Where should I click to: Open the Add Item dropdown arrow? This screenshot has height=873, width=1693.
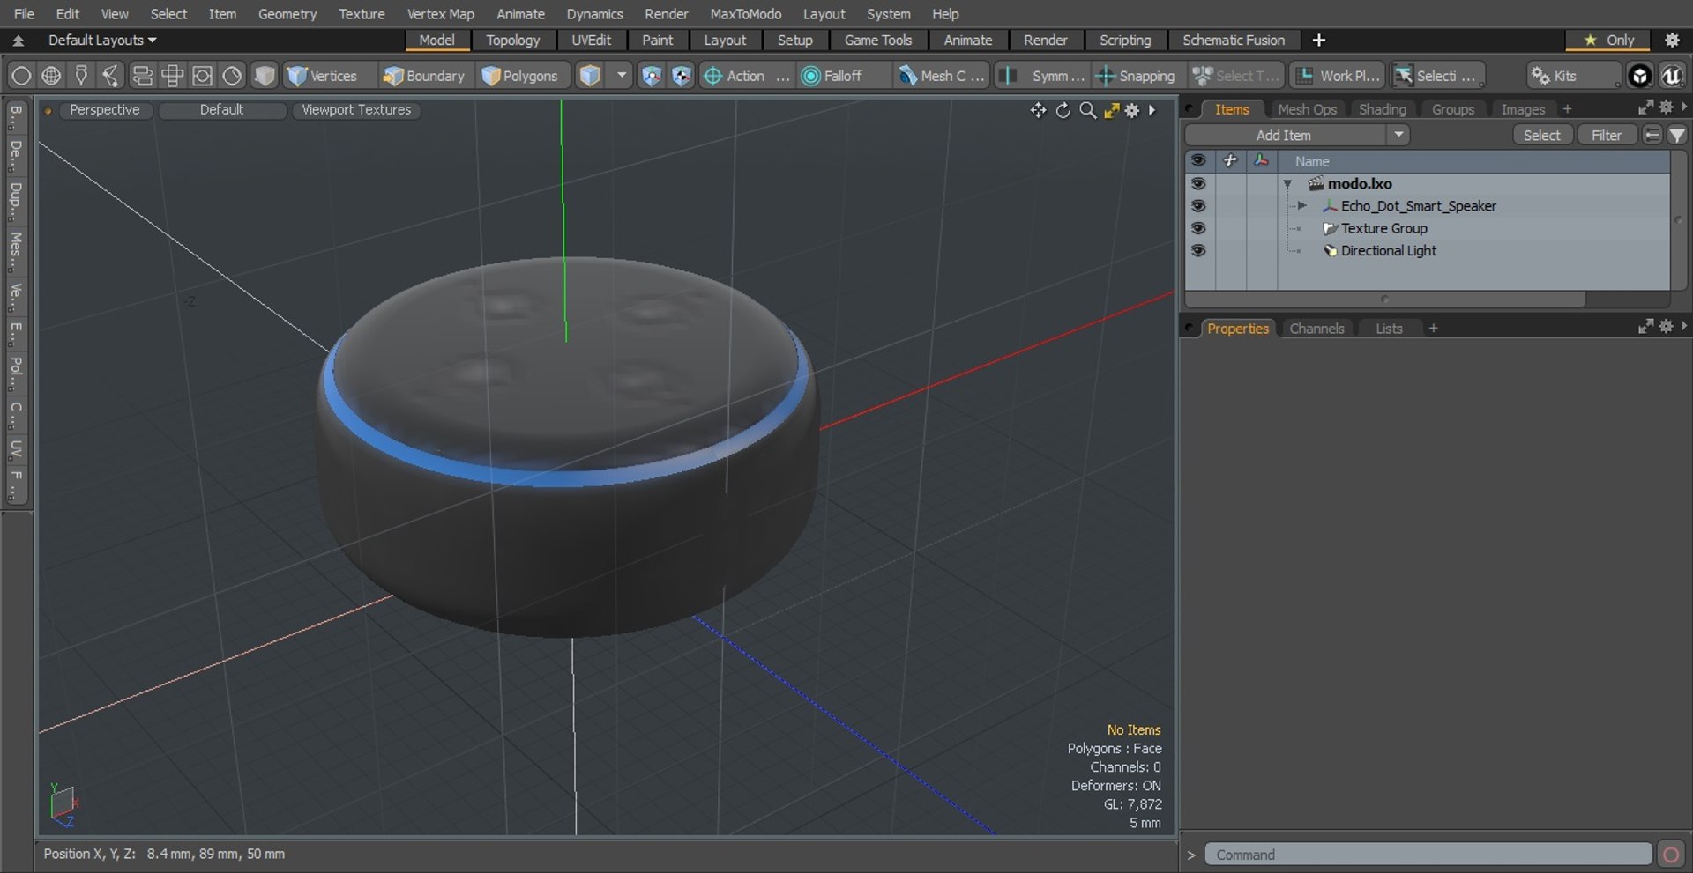[x=1398, y=135]
